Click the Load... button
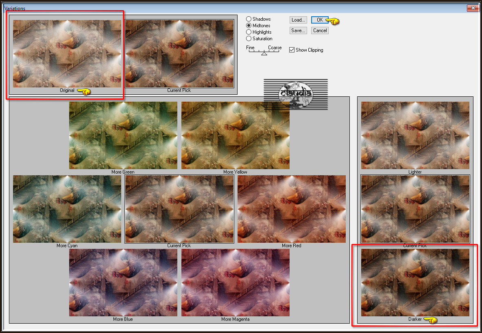Viewport: 482px width, 333px height. (x=298, y=20)
